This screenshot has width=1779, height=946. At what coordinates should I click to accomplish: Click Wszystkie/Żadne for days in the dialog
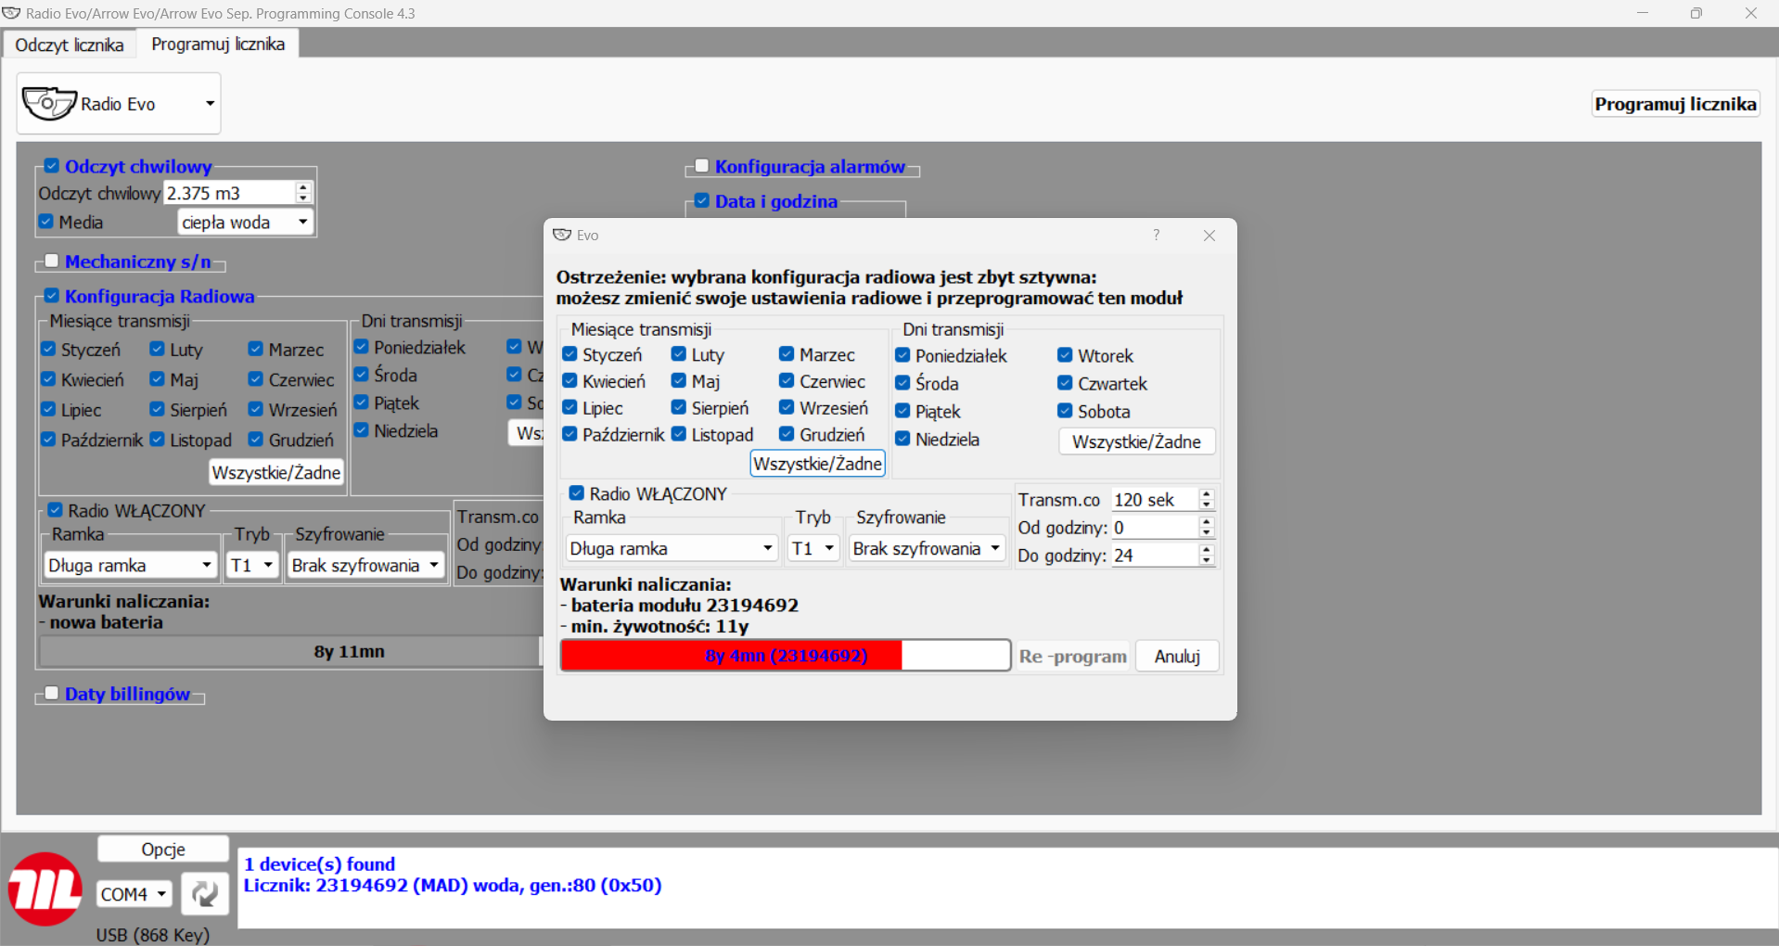click(1137, 441)
